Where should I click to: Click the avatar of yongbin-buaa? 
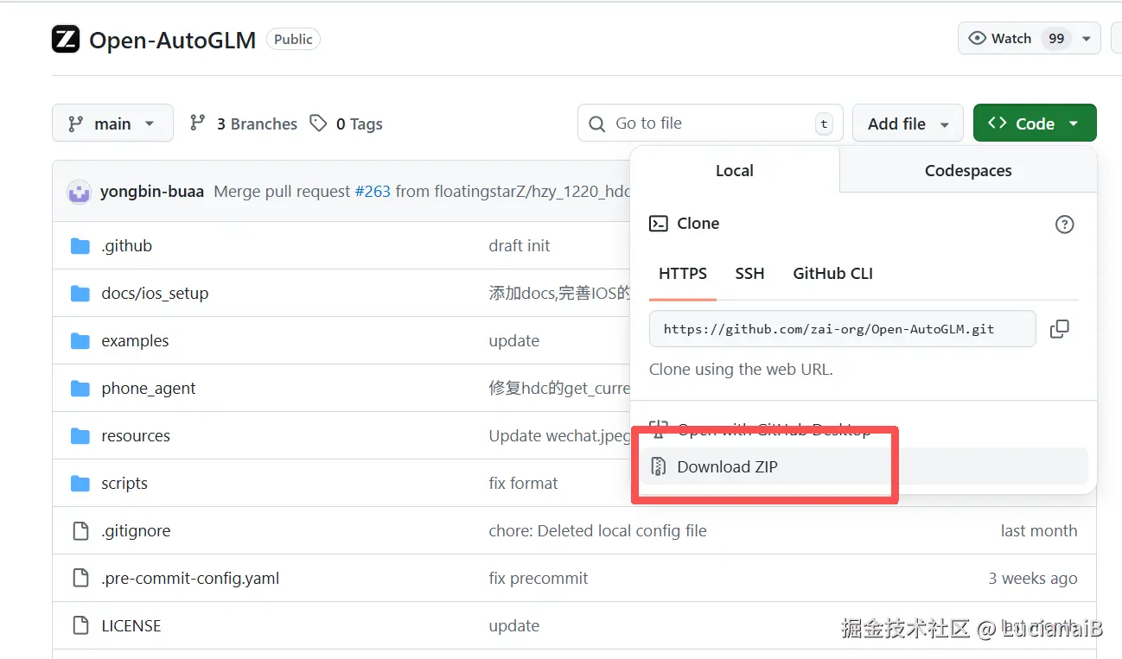80,192
